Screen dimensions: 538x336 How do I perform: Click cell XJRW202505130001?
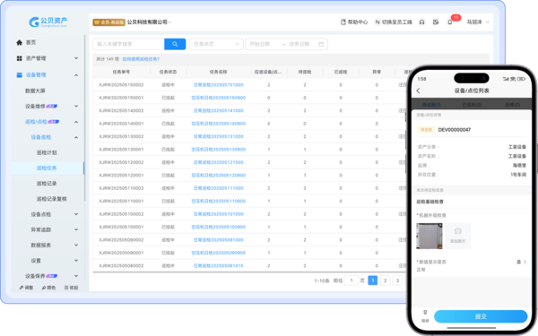(121, 150)
